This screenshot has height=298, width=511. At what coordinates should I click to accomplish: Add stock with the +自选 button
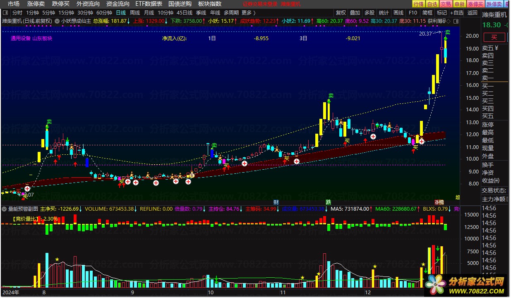457,12
